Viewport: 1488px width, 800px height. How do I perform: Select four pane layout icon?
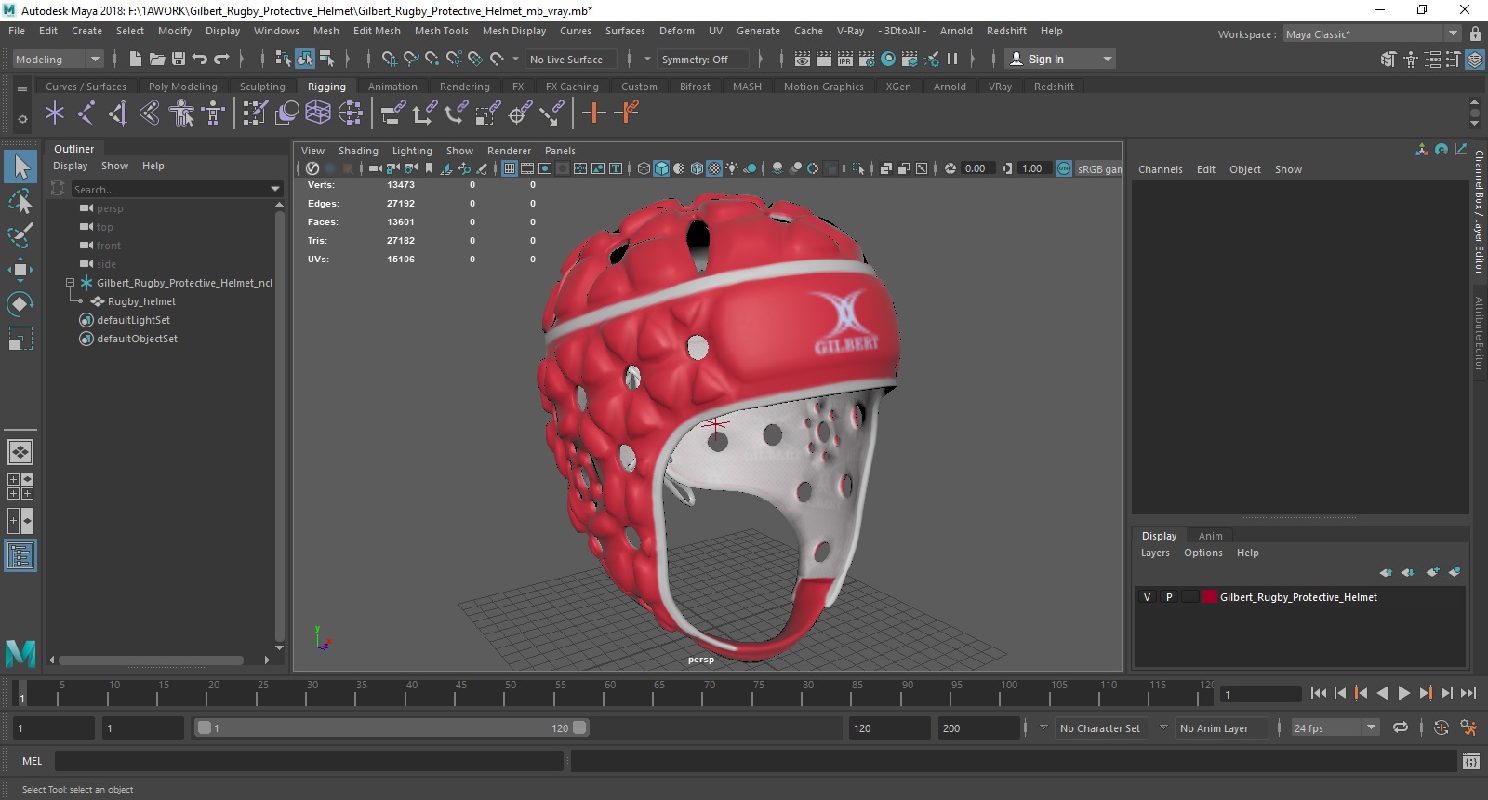(x=20, y=487)
